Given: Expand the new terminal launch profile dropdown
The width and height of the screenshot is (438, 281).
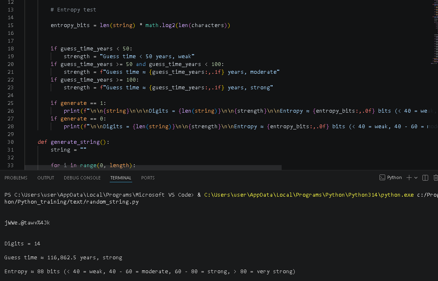Looking at the screenshot, I should (416, 177).
